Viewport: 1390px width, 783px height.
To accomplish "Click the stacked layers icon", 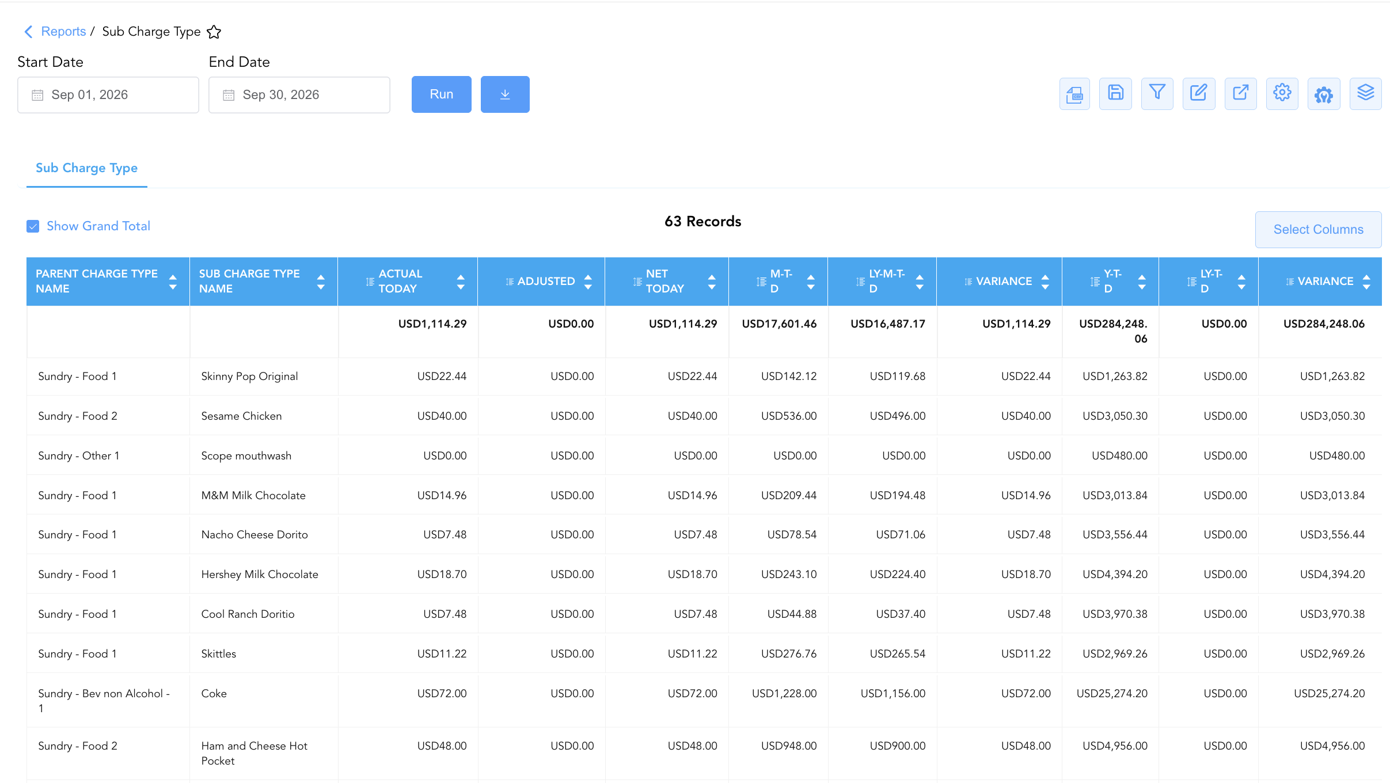I will tap(1366, 94).
